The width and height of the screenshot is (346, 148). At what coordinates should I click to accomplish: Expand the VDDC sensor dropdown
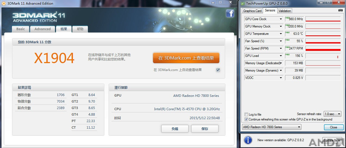pos(281,78)
